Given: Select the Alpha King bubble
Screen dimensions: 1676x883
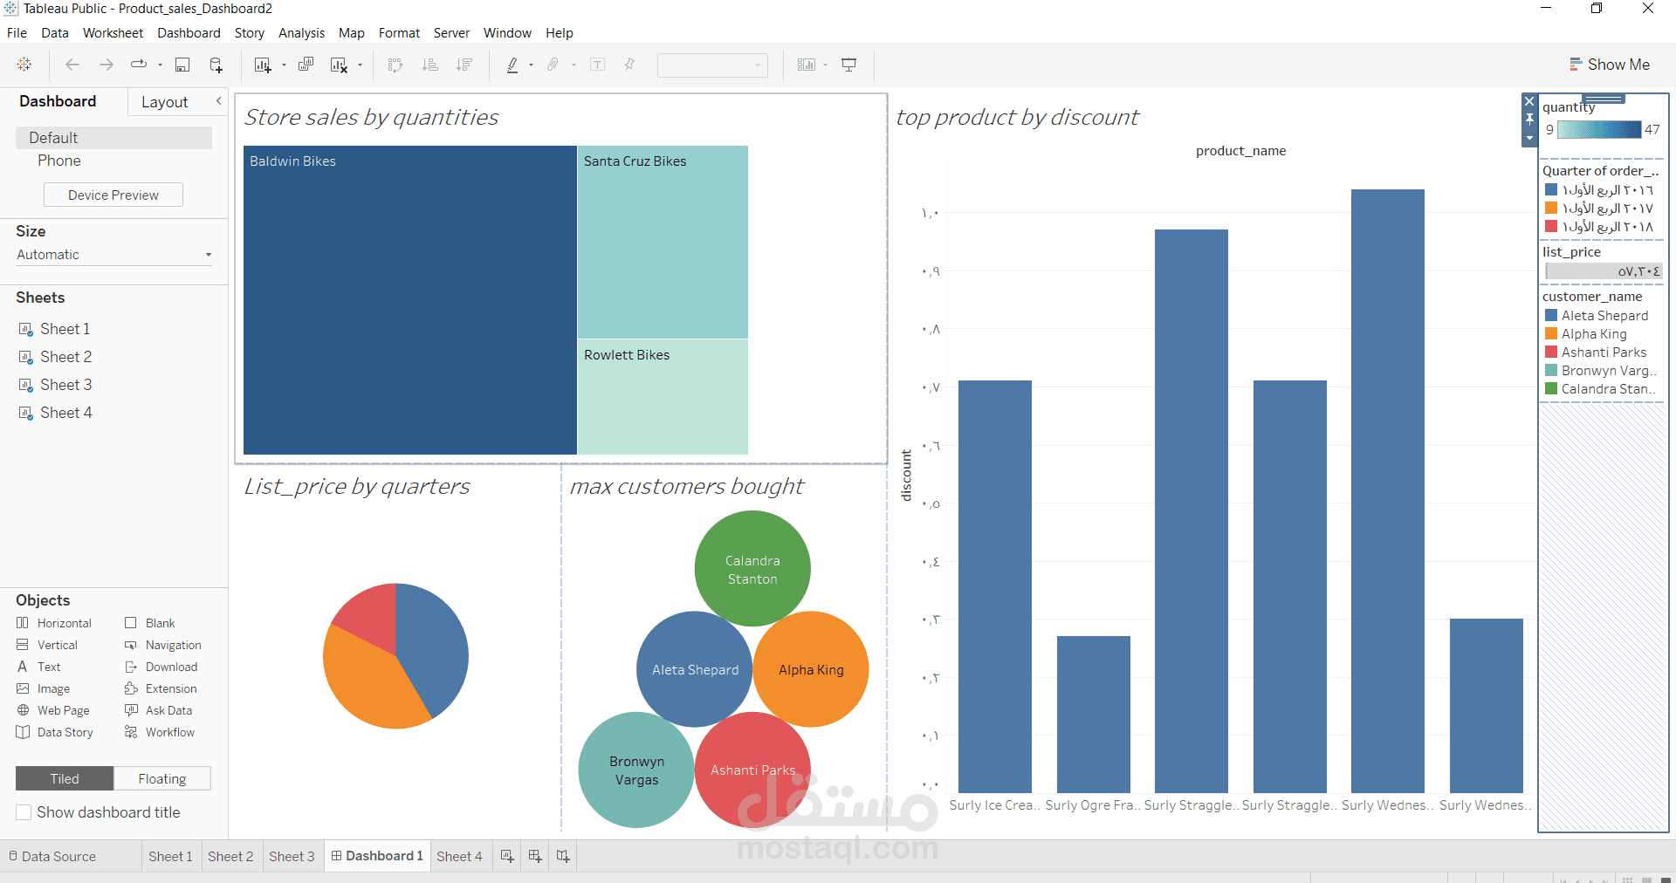Looking at the screenshot, I should tap(811, 669).
